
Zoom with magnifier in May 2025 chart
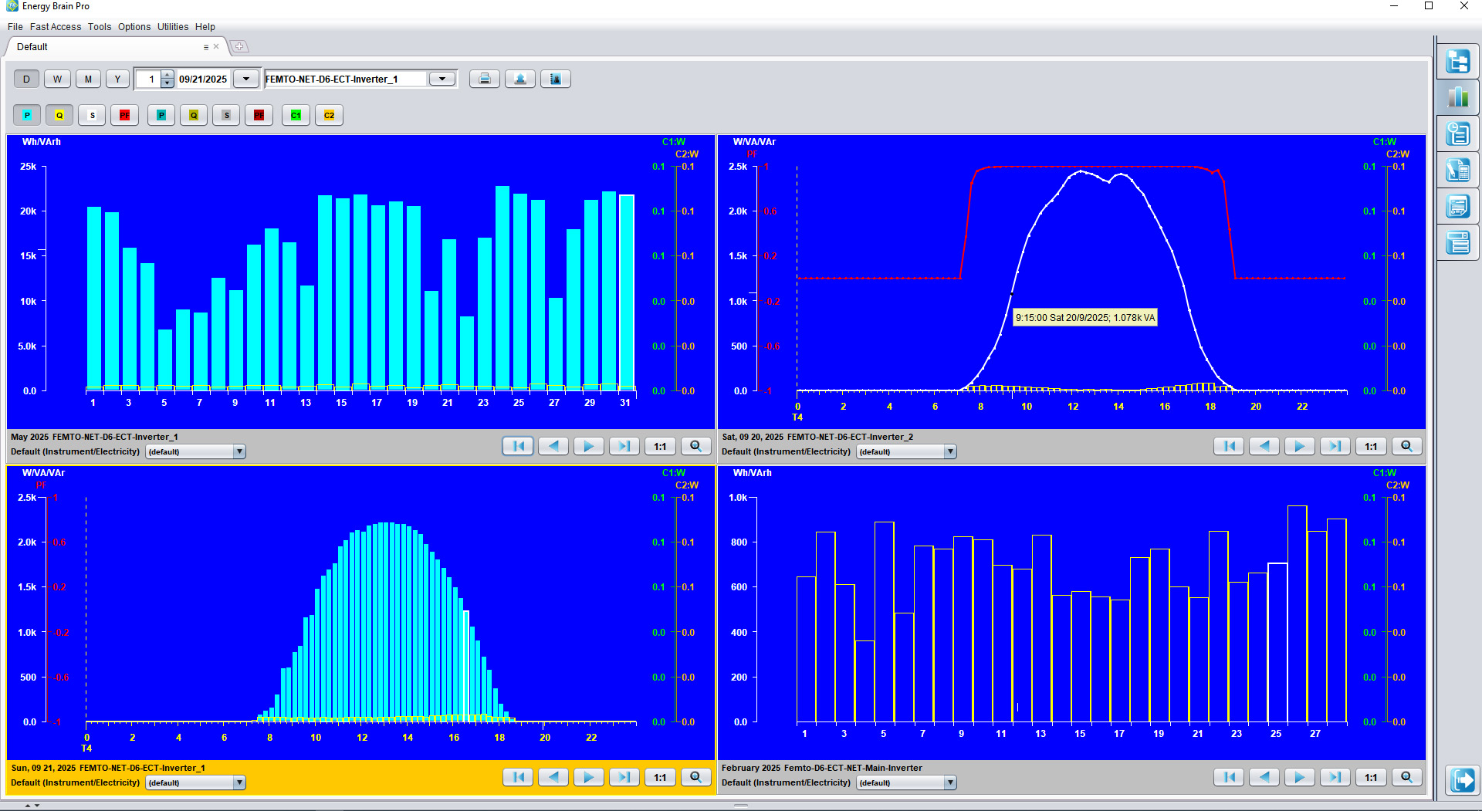click(x=695, y=446)
